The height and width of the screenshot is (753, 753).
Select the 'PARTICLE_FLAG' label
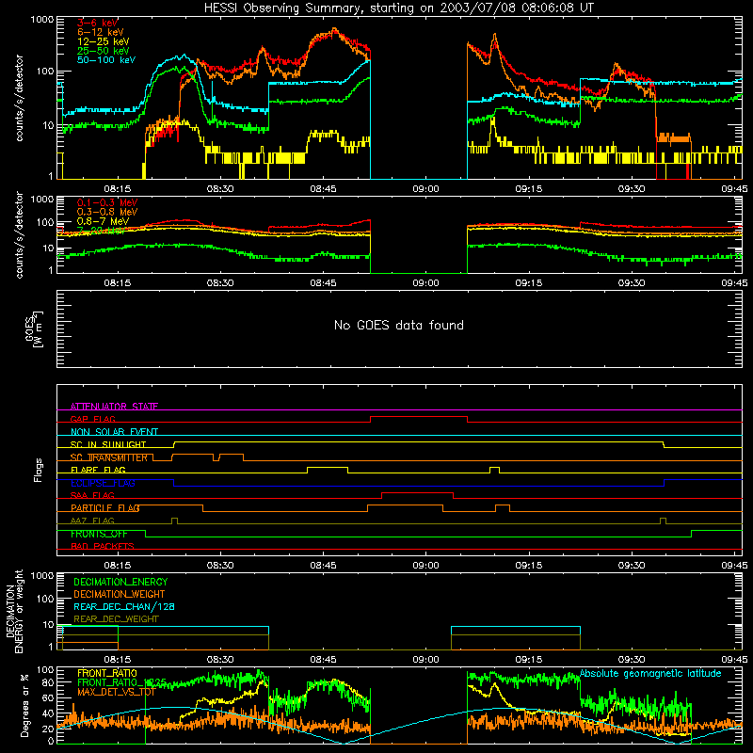pyautogui.click(x=105, y=507)
